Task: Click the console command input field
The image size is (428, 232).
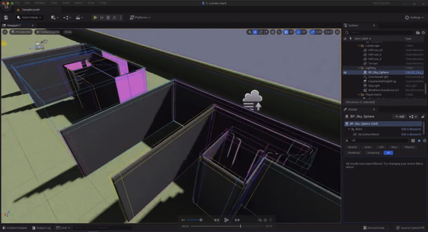Action: (x=102, y=228)
